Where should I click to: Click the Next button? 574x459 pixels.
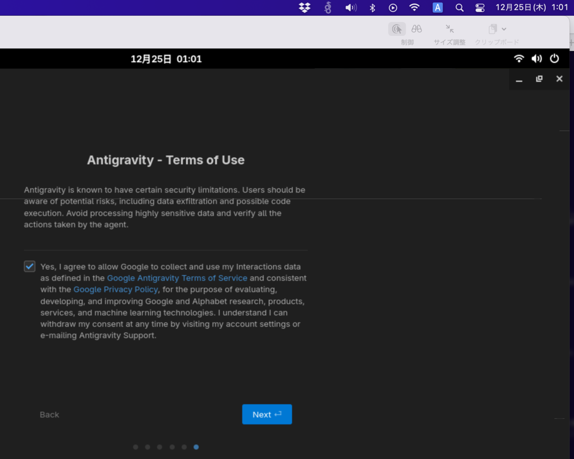point(267,415)
